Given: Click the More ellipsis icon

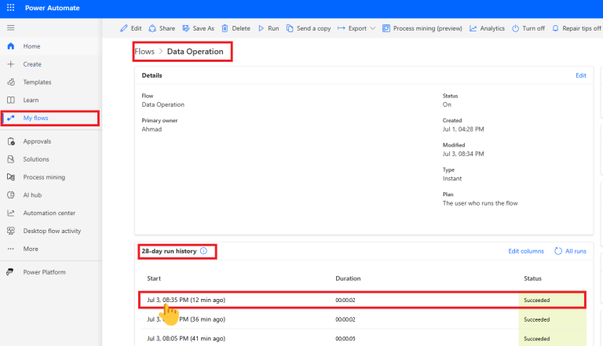Looking at the screenshot, I should coord(11,249).
